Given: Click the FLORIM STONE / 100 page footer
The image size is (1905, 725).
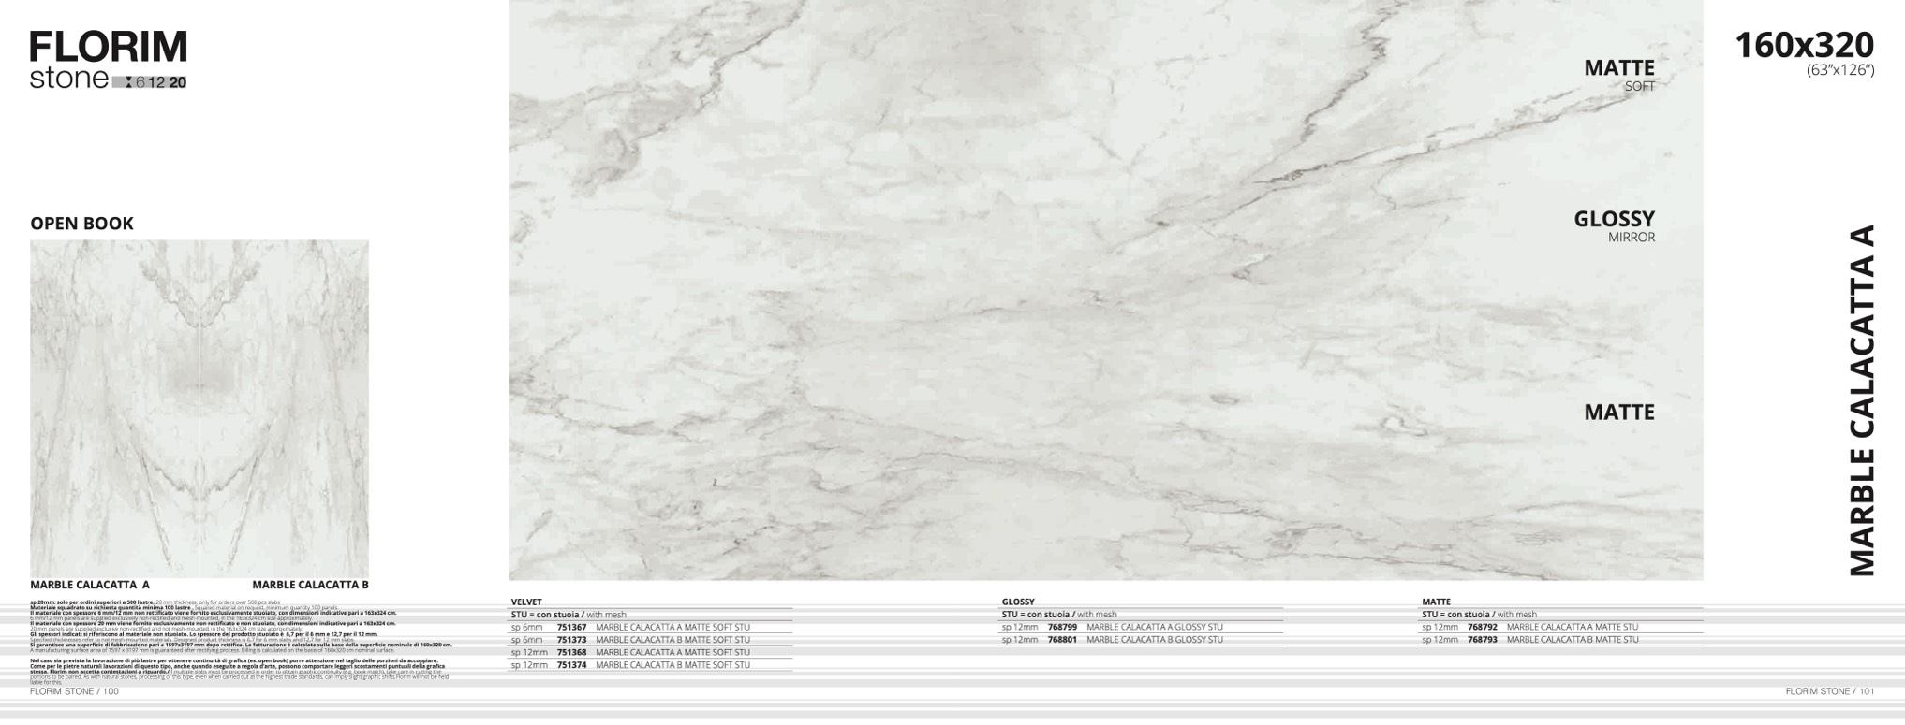Looking at the screenshot, I should 74,691.
